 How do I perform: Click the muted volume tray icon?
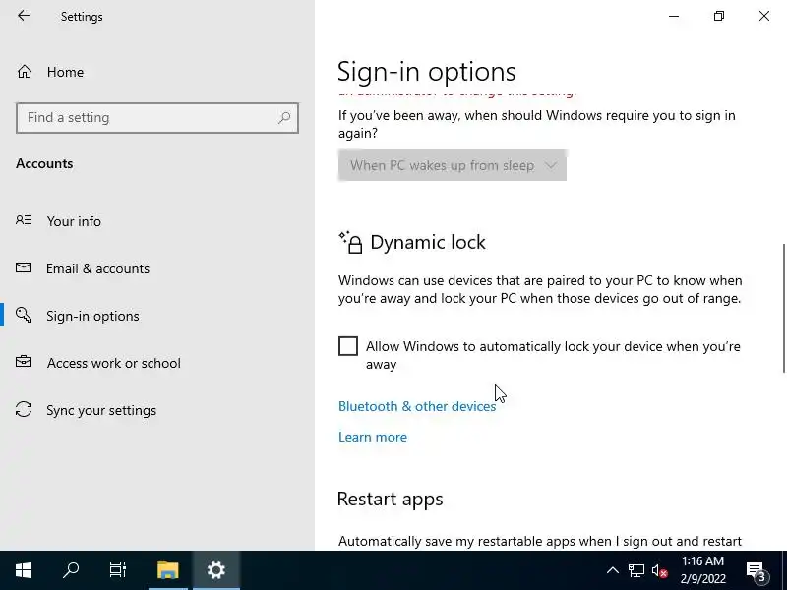[x=659, y=570]
